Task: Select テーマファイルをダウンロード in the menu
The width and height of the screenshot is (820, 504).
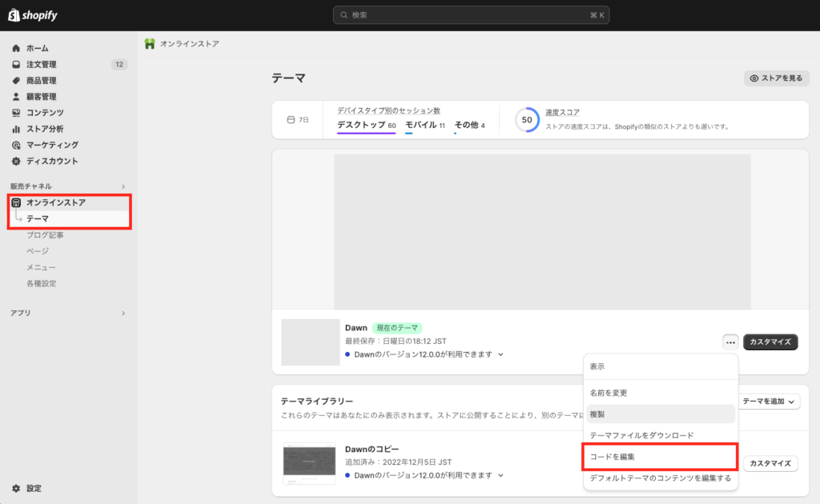Action: (x=661, y=435)
